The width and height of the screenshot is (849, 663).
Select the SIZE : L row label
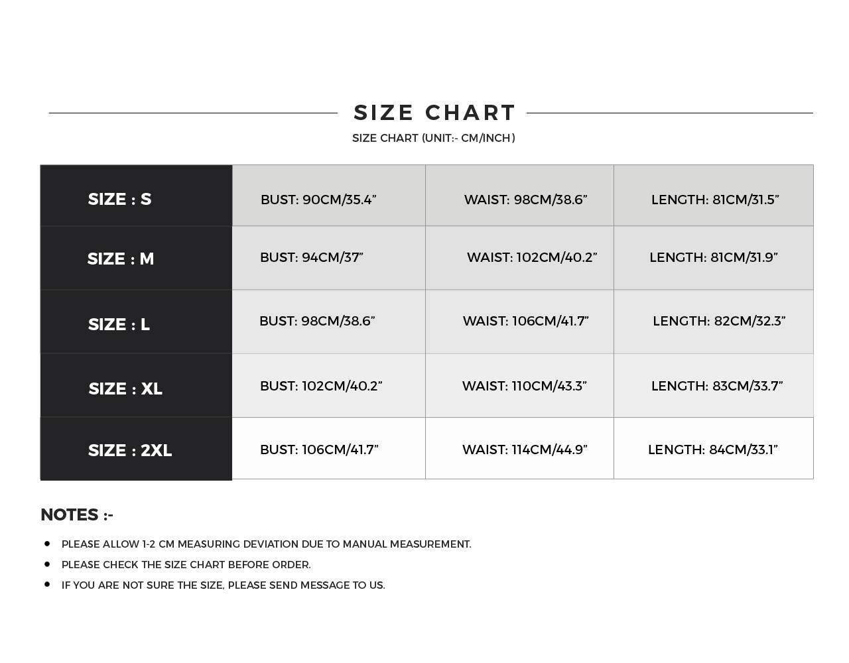click(x=119, y=324)
